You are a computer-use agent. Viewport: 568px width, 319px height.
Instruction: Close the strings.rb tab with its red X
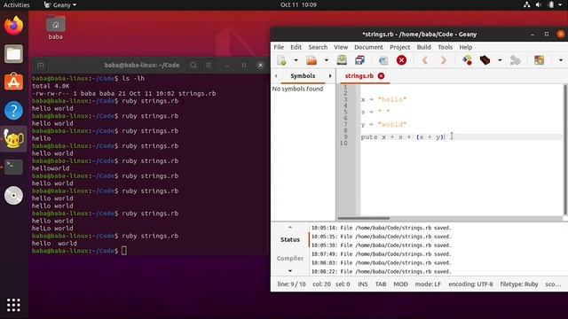click(x=381, y=76)
